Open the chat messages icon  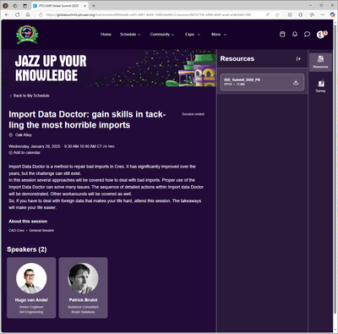[307, 34]
